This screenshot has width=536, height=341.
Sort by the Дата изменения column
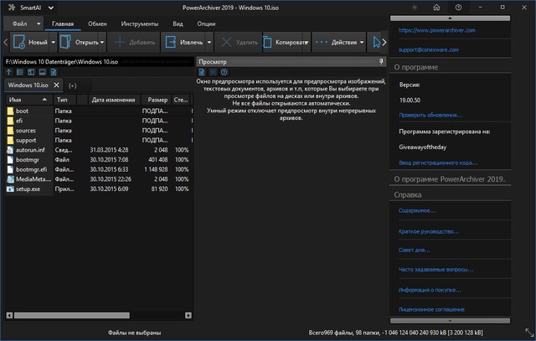(113, 100)
